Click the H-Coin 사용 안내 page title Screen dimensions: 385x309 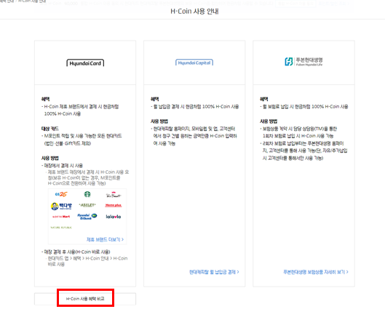click(x=194, y=12)
